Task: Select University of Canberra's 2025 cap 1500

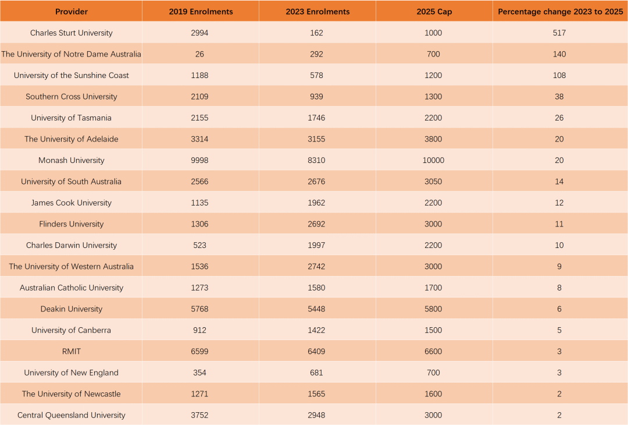Action: 433,331
